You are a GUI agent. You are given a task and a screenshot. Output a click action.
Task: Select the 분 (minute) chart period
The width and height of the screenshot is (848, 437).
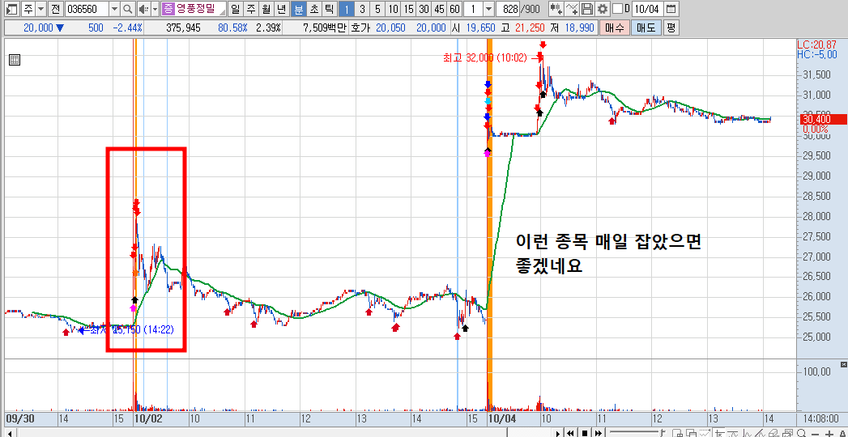(x=297, y=9)
